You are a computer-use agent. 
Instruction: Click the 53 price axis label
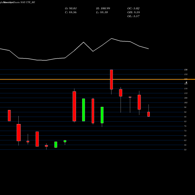(x=185, y=150)
